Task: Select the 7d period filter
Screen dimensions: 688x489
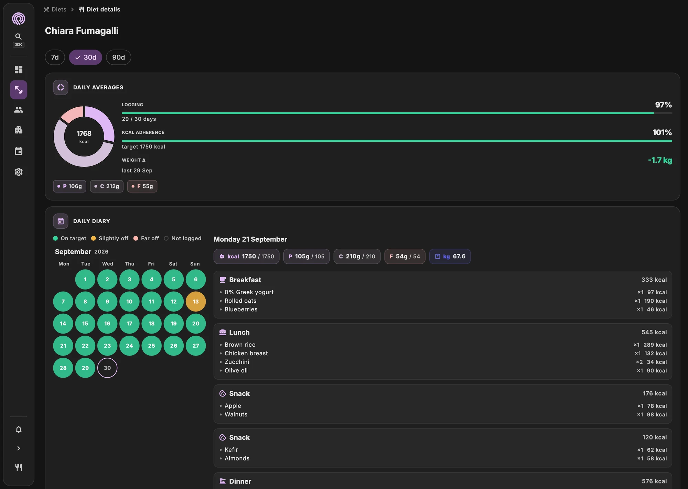Action: tap(55, 57)
